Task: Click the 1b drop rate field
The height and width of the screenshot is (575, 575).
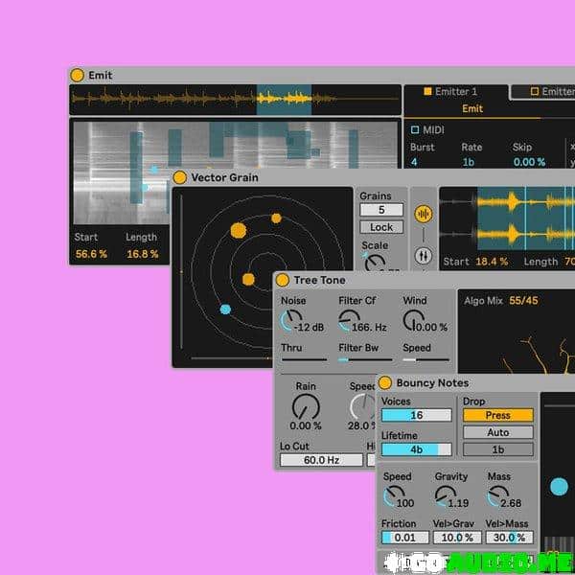Action: click(498, 449)
